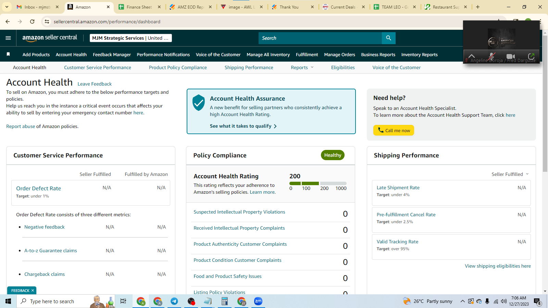Open the Seller Central hamburger menu
Screen dimensions: 548x308
[8, 38]
